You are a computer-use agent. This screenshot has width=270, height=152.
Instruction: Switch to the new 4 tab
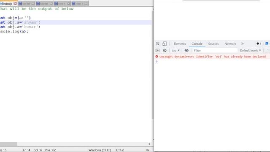[62, 4]
